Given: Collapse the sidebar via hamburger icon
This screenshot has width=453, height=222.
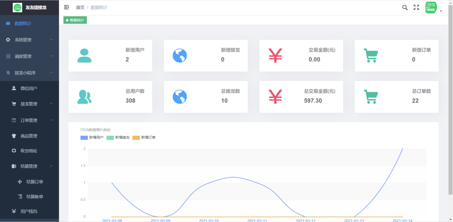Looking at the screenshot, I should coord(66,7).
